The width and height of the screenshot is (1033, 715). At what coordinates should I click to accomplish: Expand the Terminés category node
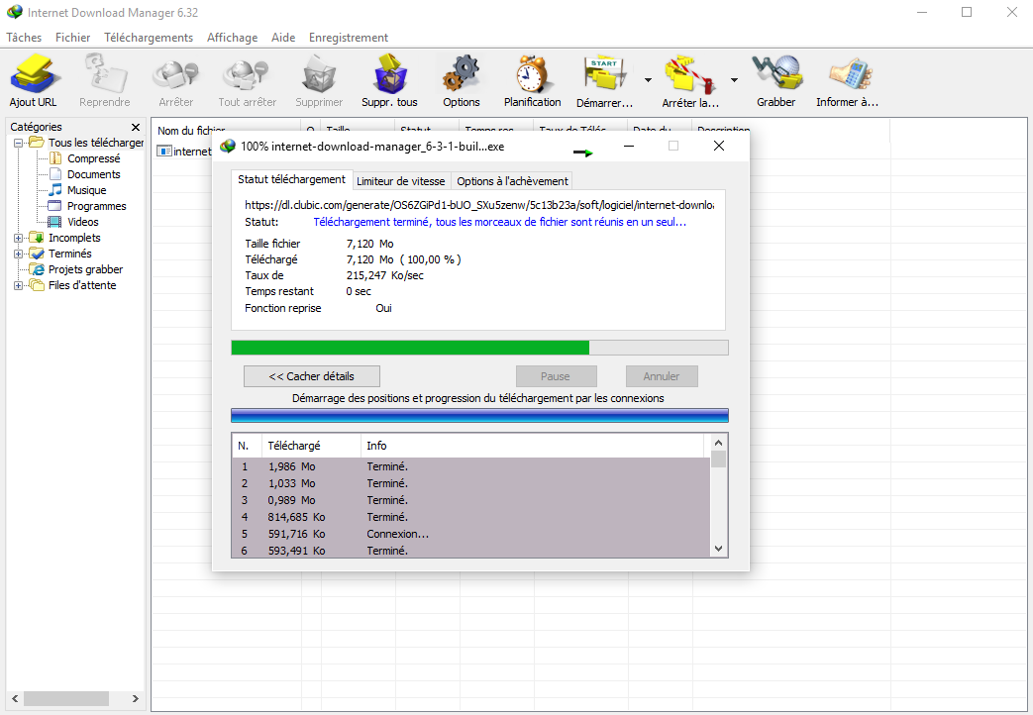[x=19, y=254]
